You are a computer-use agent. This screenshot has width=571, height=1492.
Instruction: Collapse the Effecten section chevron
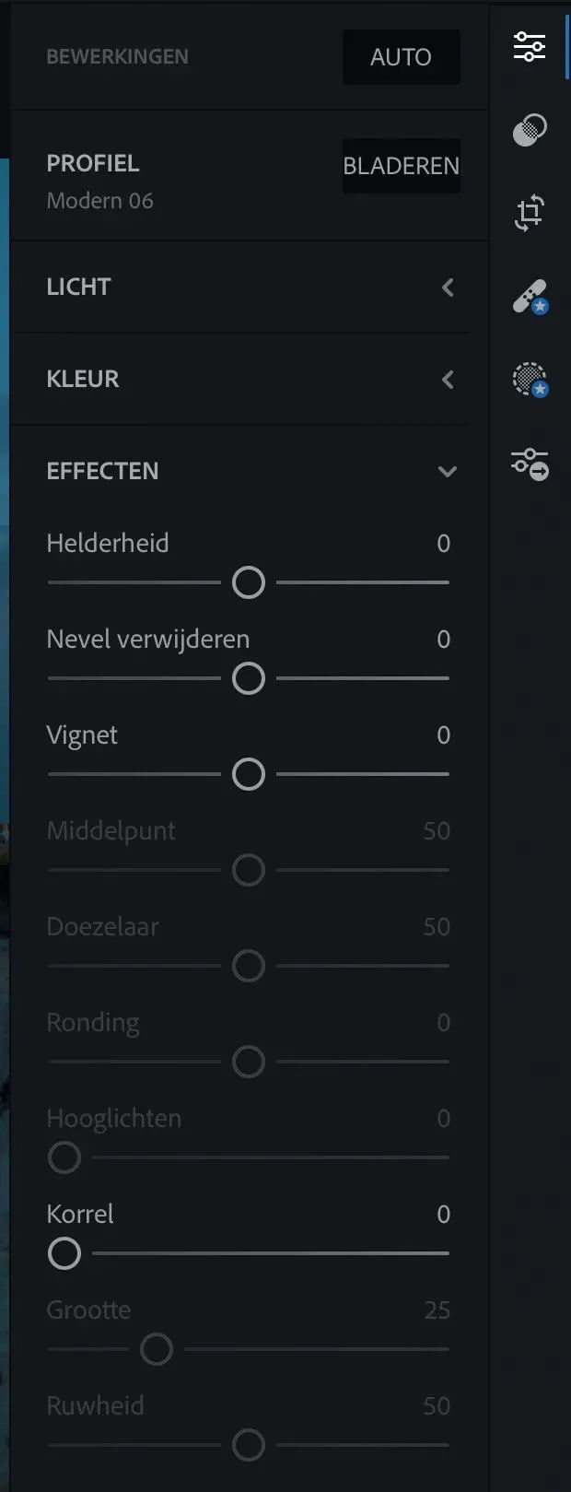tap(448, 472)
